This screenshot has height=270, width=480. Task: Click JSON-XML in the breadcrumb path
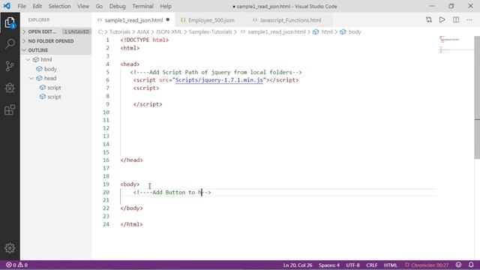[x=169, y=31]
